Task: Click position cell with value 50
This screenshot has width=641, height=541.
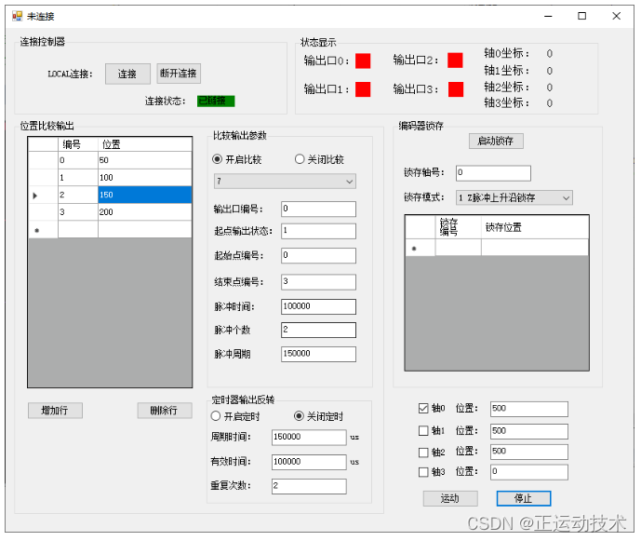Action: click(145, 160)
